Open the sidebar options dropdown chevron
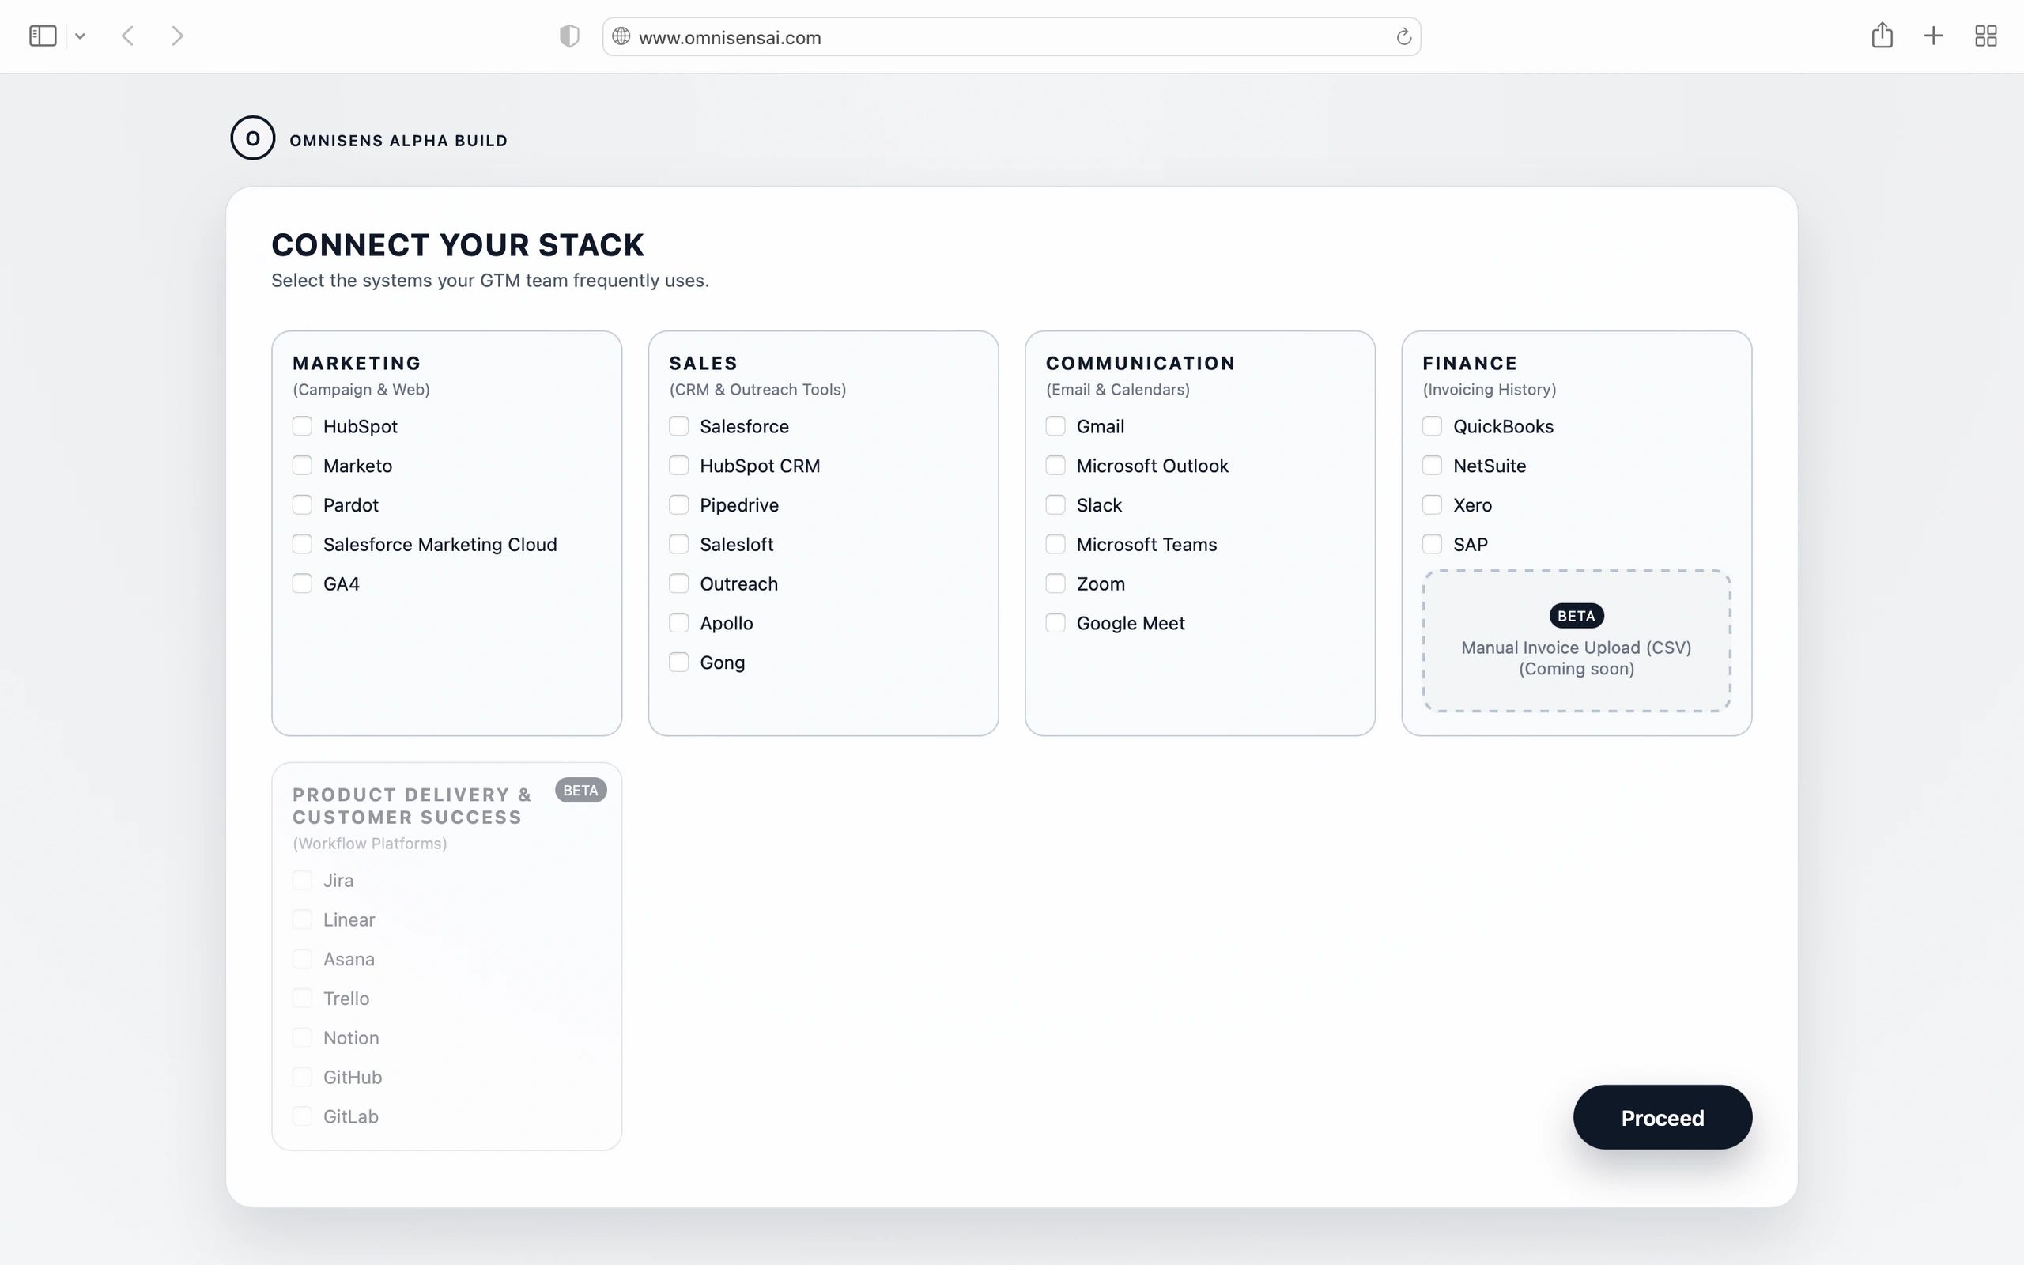2024x1265 pixels. tap(81, 36)
